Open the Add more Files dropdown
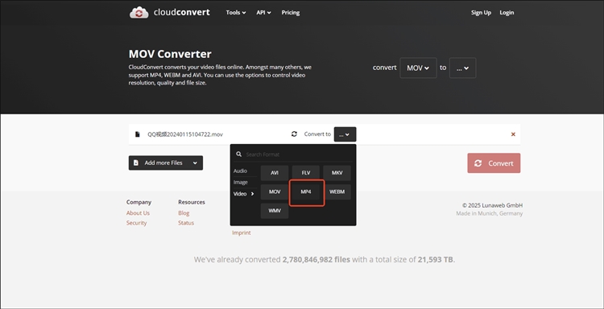This screenshot has width=604, height=309. coord(166,163)
